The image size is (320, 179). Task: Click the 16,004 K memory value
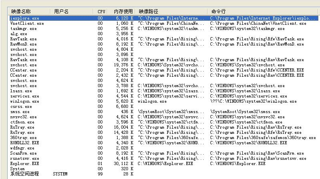[x=124, y=127]
